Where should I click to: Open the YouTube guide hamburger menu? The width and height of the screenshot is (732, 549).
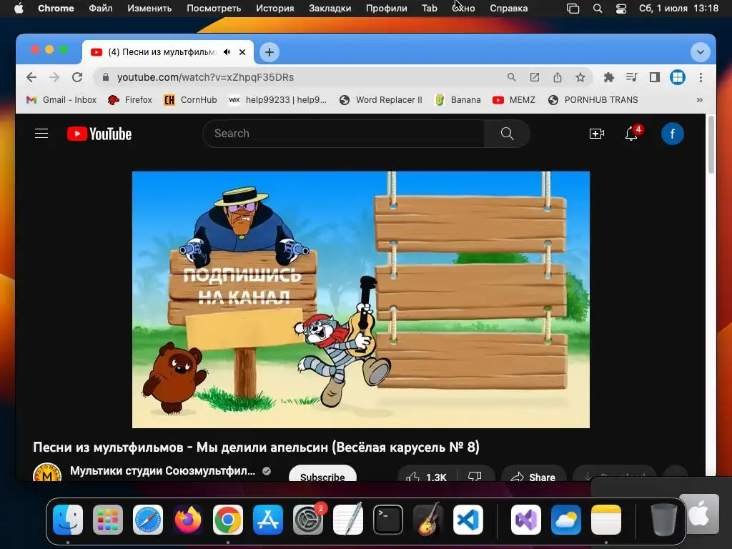coord(41,134)
